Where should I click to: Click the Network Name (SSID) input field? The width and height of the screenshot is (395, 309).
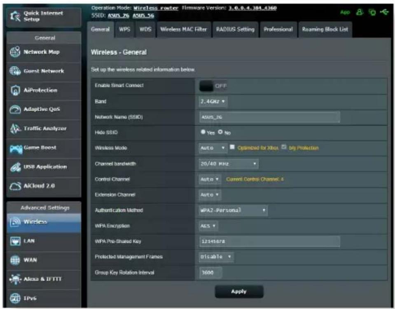tap(269, 117)
